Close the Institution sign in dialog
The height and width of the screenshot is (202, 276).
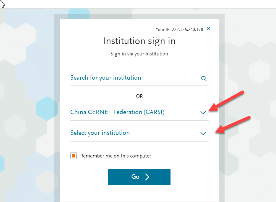point(209,29)
